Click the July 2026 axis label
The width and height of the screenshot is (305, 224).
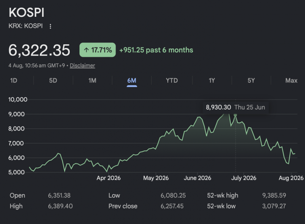(244, 178)
